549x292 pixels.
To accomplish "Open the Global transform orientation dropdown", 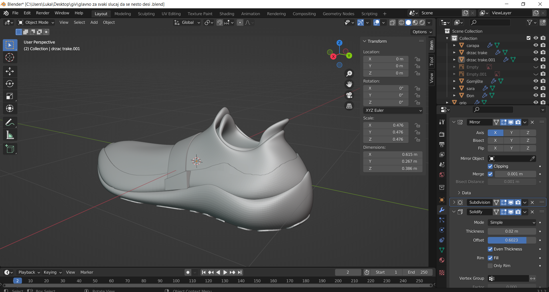I will click(x=187, y=22).
